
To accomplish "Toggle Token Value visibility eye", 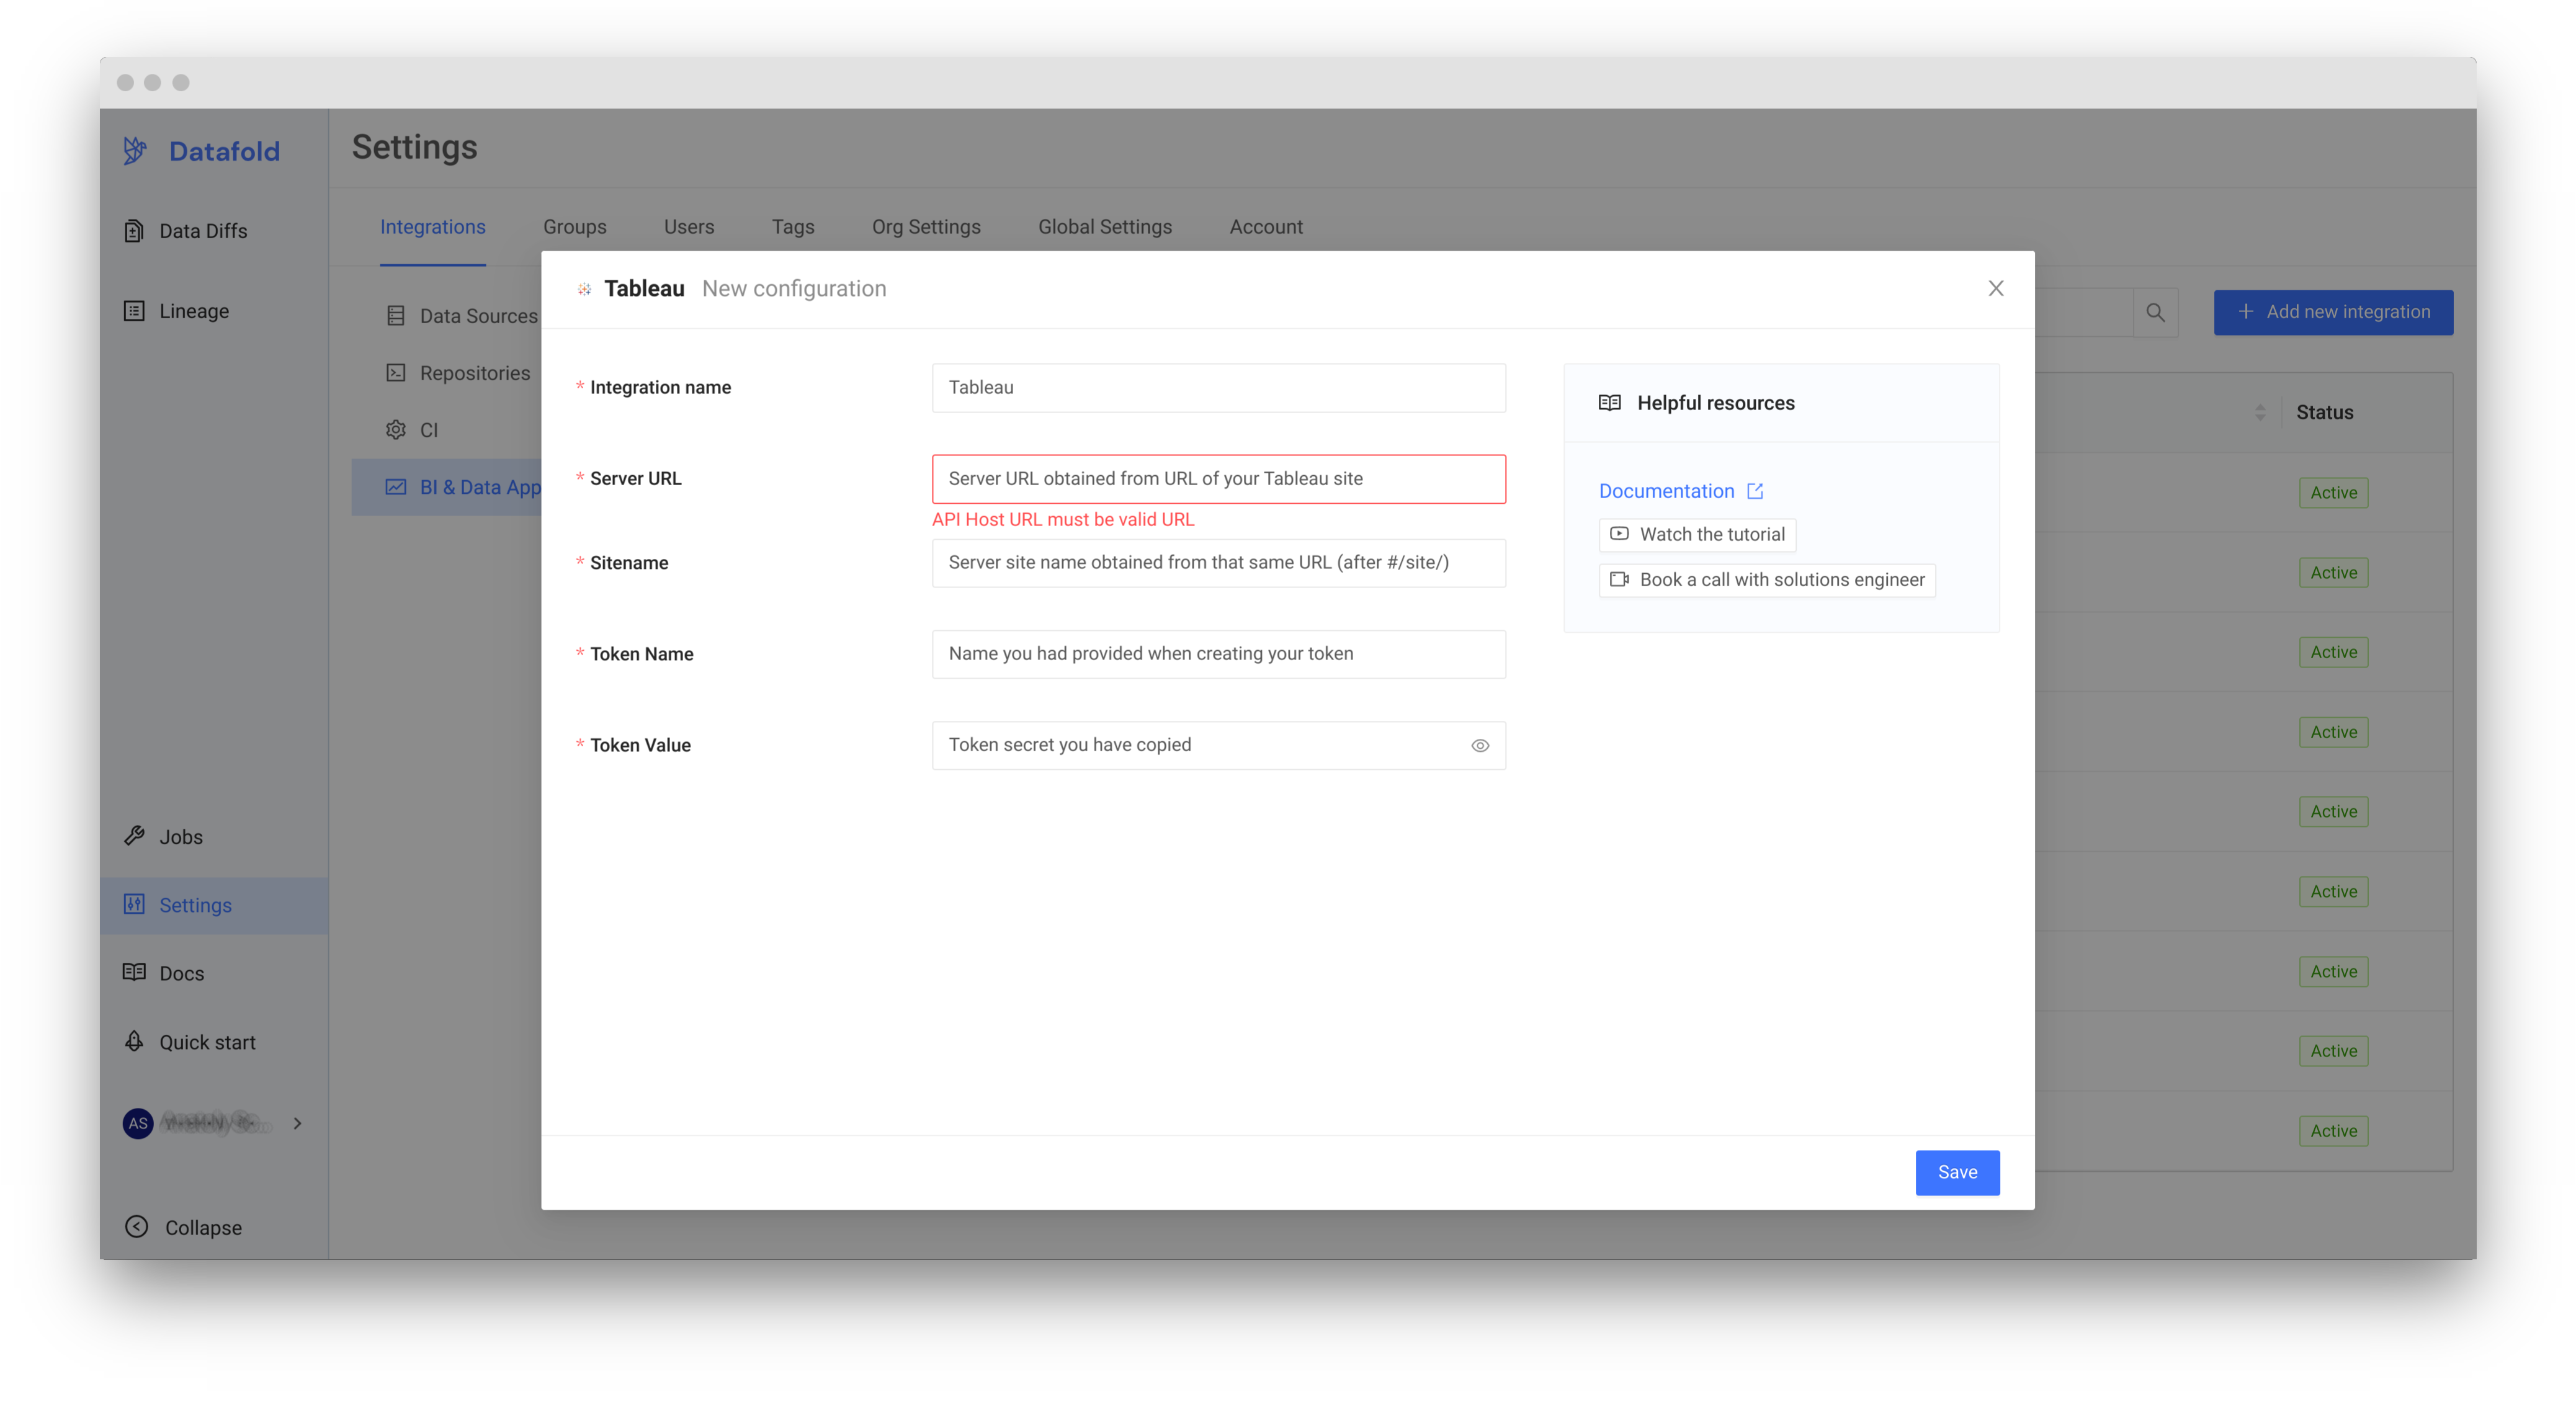I will (x=1480, y=746).
